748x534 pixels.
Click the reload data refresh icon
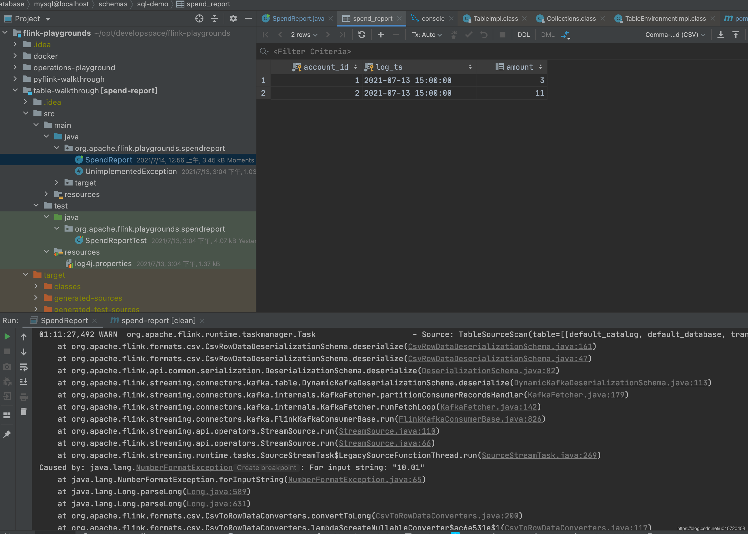(x=362, y=35)
